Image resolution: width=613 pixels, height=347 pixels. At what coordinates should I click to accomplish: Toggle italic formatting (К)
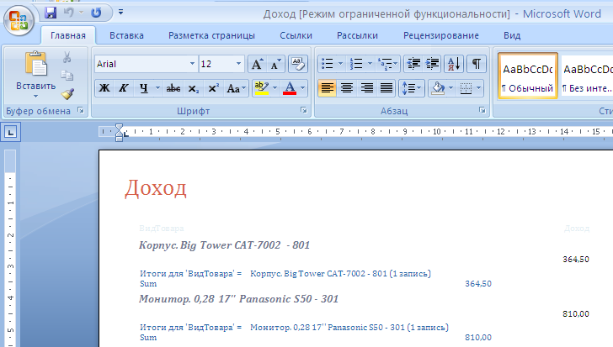[x=124, y=88]
